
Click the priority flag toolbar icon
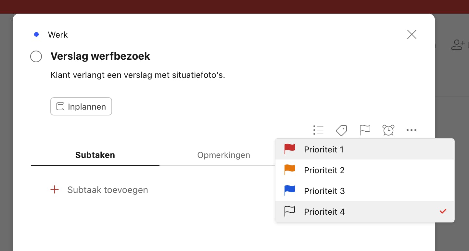(x=365, y=130)
